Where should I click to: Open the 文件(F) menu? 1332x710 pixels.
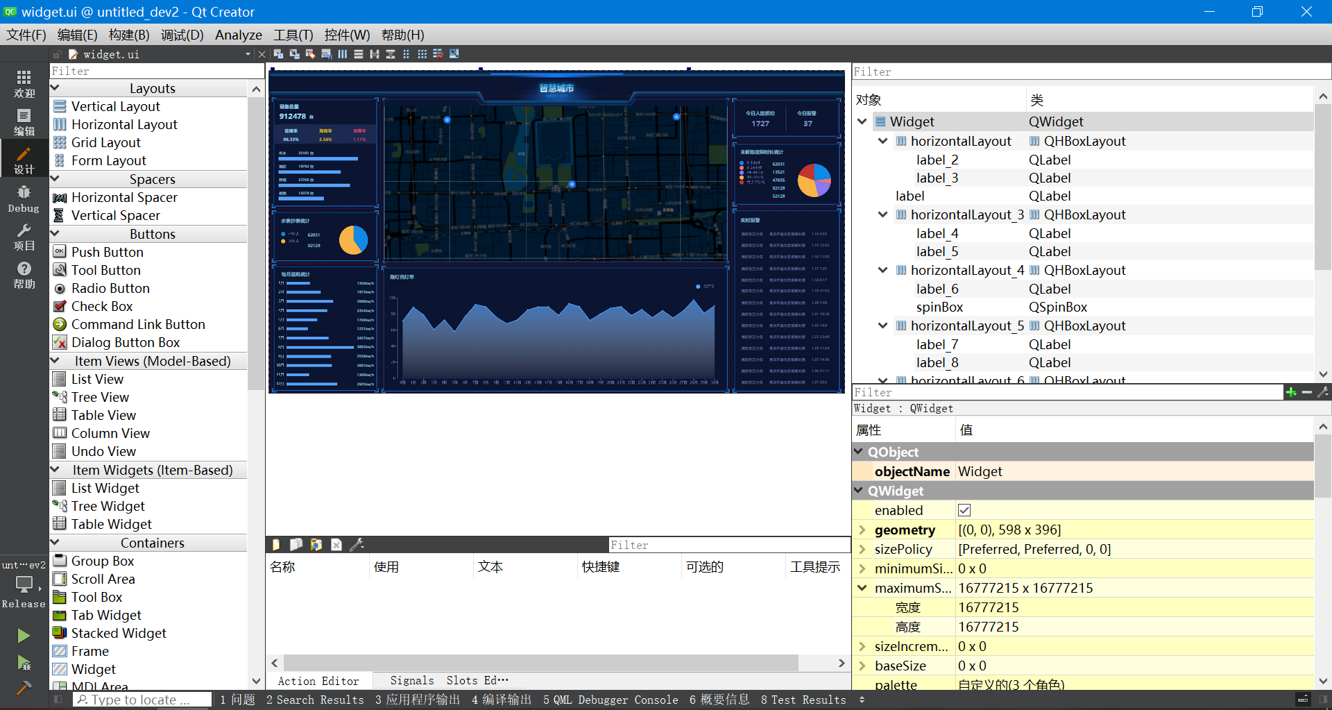26,35
